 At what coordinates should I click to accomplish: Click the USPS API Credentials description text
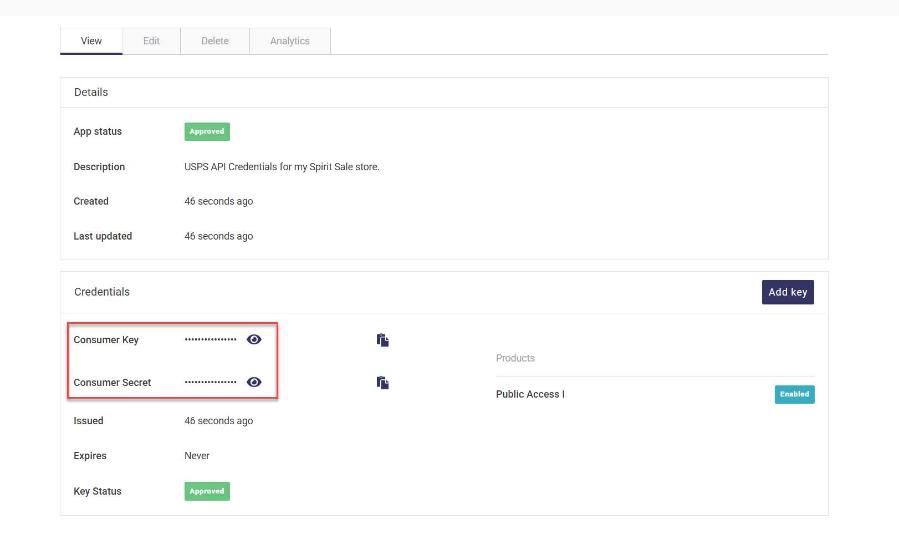coord(282,167)
